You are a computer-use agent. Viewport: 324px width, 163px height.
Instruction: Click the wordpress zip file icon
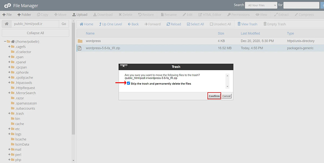point(80,48)
